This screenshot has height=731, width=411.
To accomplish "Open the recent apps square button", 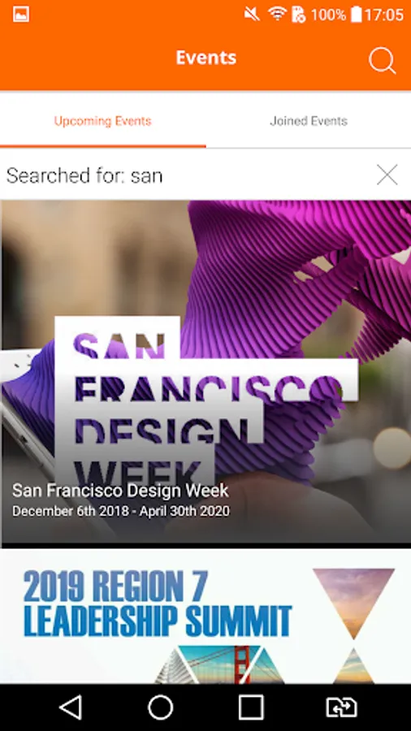I will [251, 707].
